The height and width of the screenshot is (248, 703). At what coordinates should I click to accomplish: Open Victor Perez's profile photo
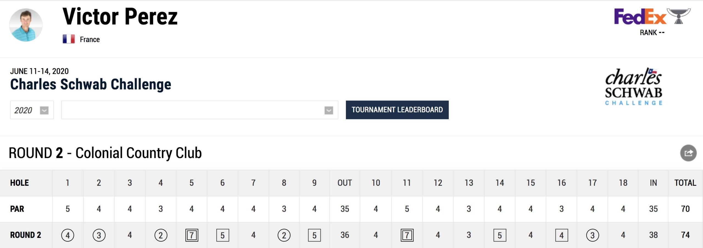coord(26,25)
